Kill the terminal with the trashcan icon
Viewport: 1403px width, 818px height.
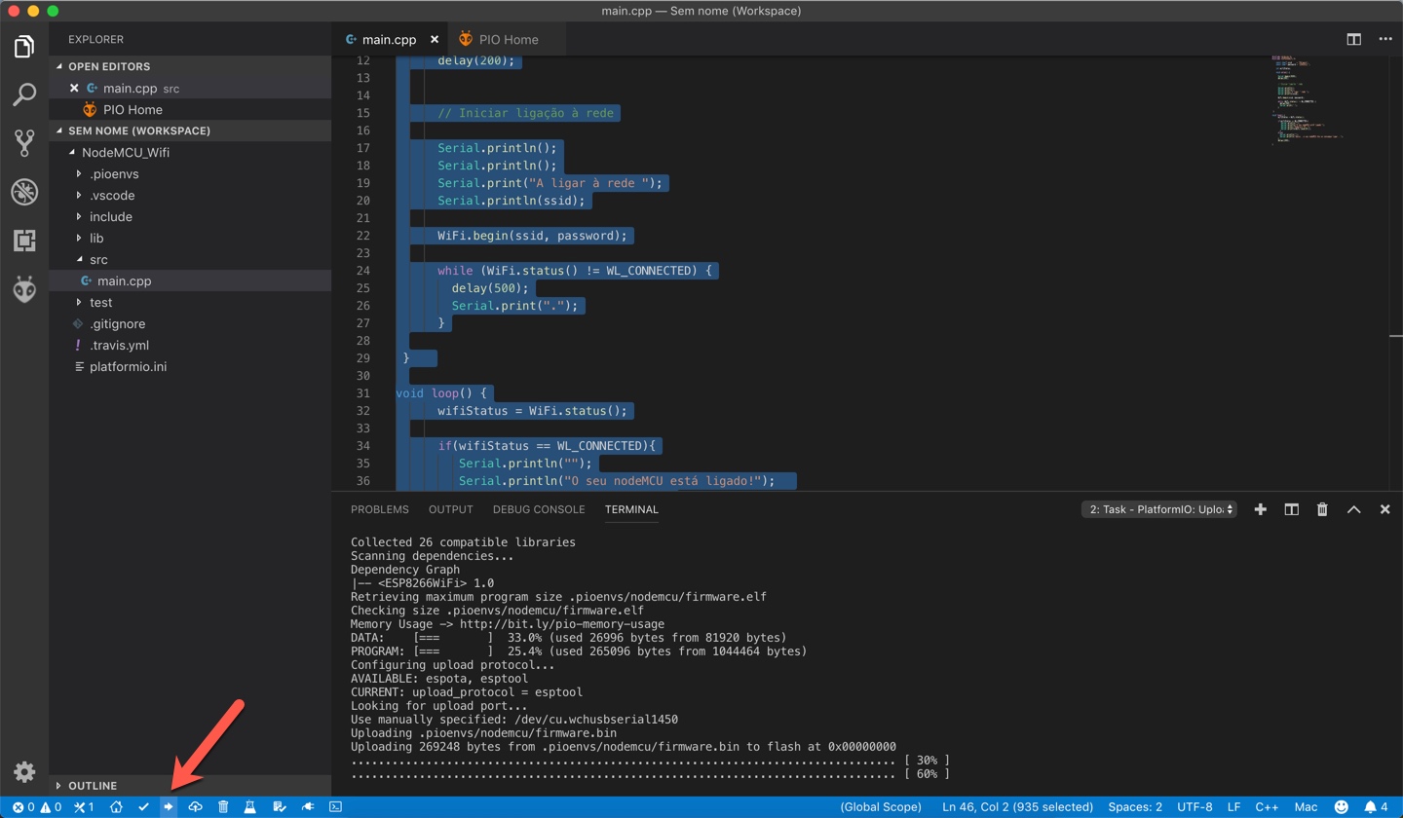(x=1322, y=508)
